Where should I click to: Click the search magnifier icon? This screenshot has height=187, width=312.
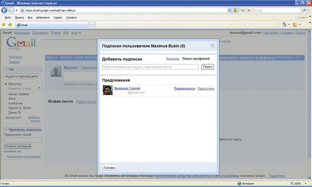tap(304, 10)
